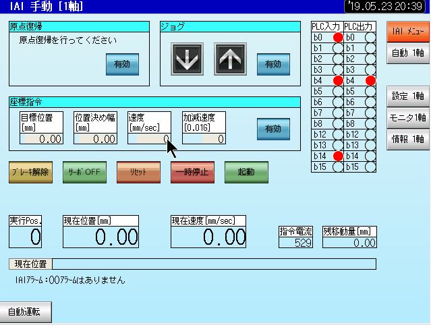Click the jog up arrow button
Screen dimensions: 431x325
[x=231, y=59]
